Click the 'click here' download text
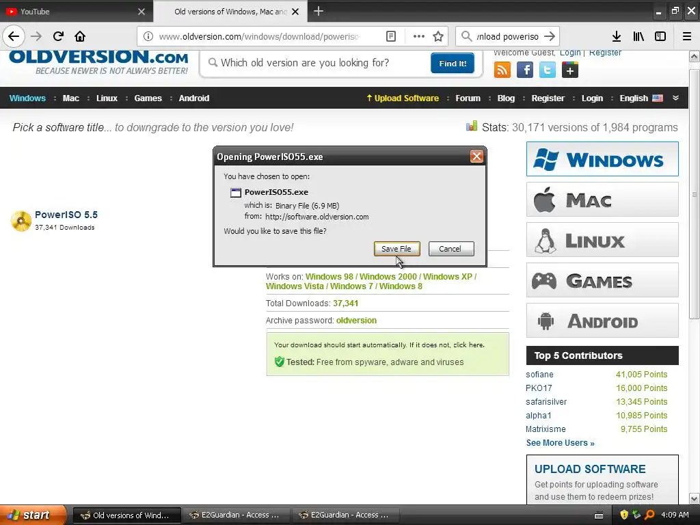 coord(468,345)
